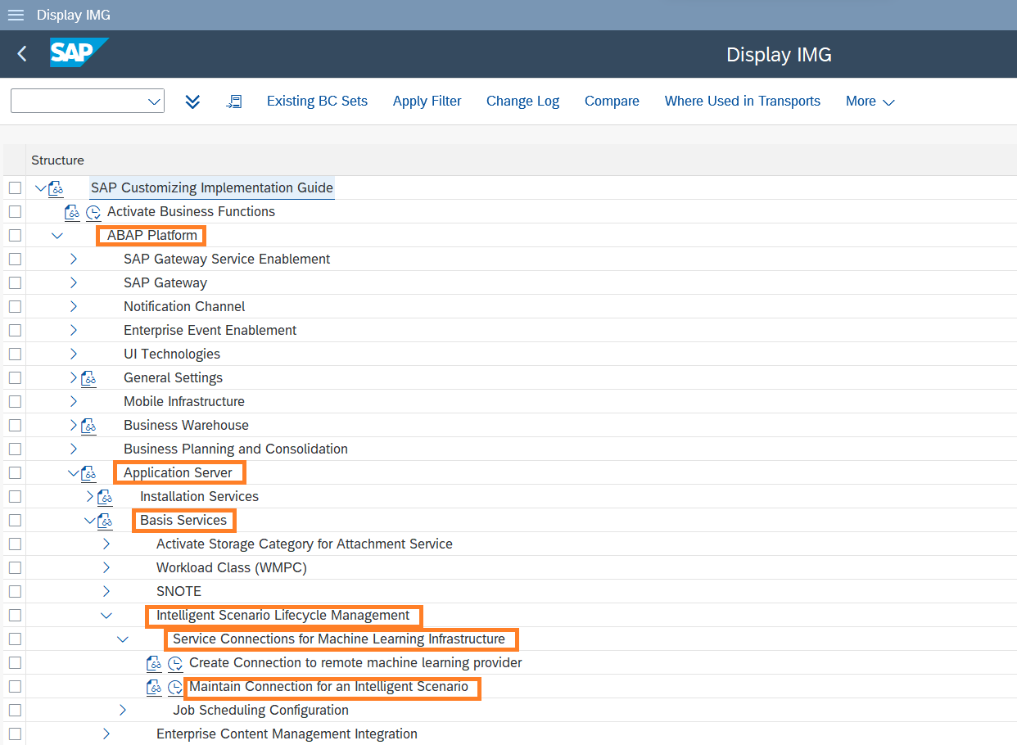This screenshot has width=1017, height=745.
Task: Open the More menu
Action: click(x=870, y=102)
